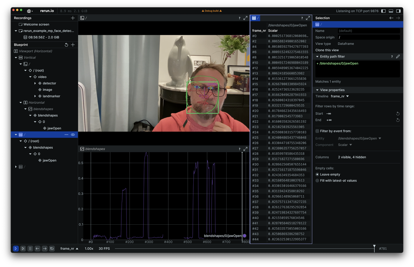Pause playback
Image resolution: width=414 pixels, height=267 pixels.
tap(30, 249)
